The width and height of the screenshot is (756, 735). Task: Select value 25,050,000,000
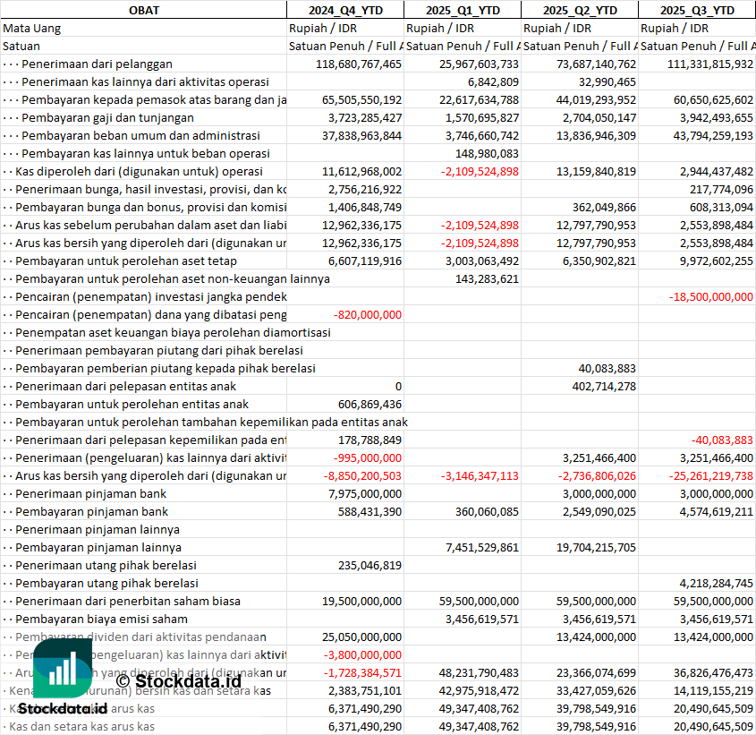coord(361,636)
